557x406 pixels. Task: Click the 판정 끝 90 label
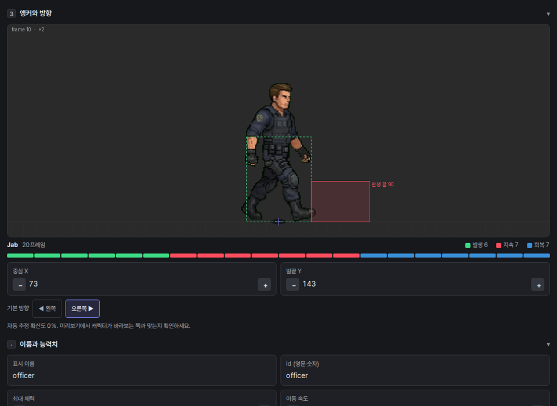tap(382, 184)
